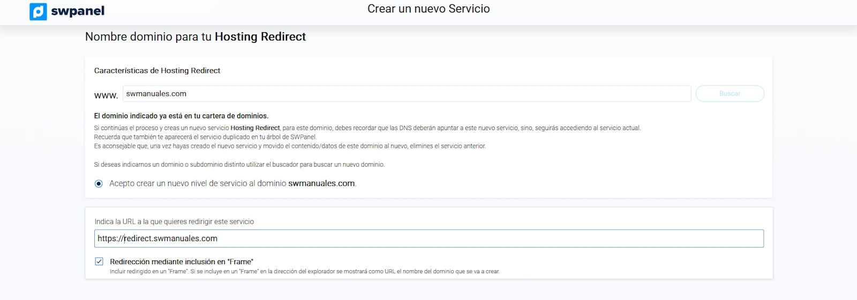
Task: Click the "Recuerda que también te aparecerá" line
Action: [x=205, y=137]
